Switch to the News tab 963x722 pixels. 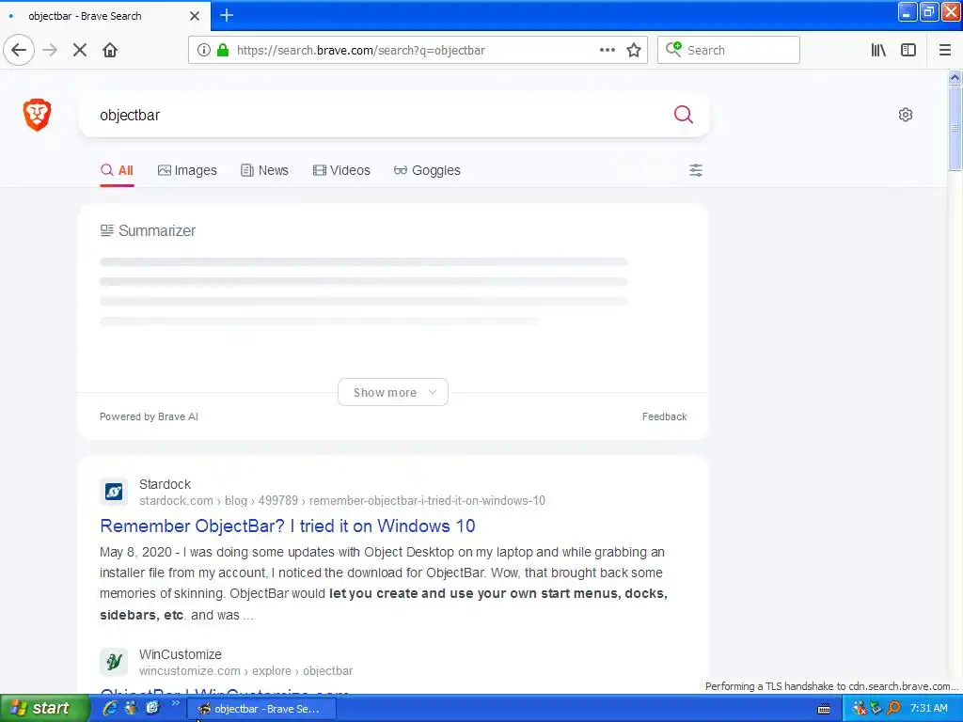(264, 170)
